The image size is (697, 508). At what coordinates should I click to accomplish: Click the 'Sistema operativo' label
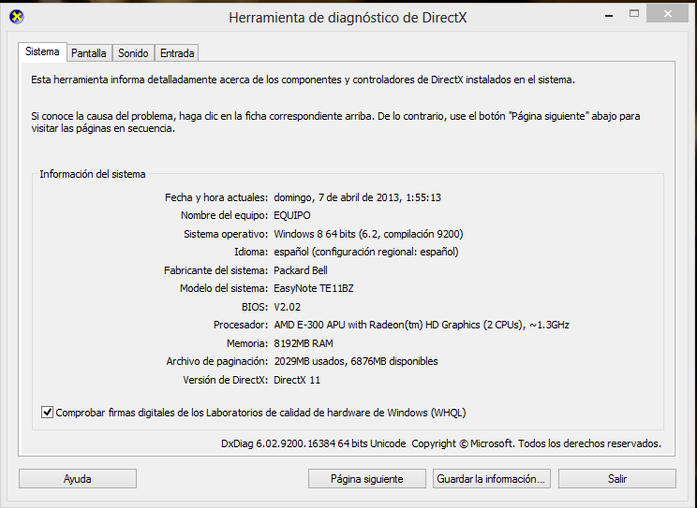tap(226, 234)
